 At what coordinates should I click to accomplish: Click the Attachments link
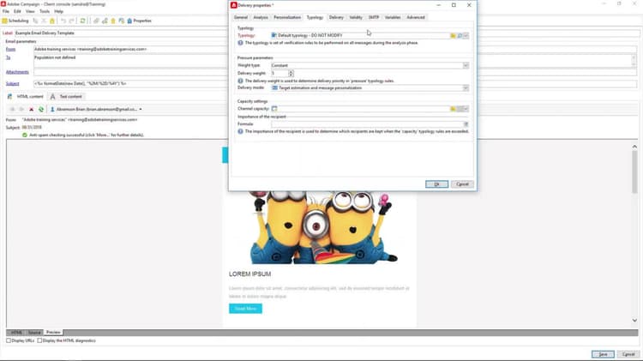coord(17,72)
